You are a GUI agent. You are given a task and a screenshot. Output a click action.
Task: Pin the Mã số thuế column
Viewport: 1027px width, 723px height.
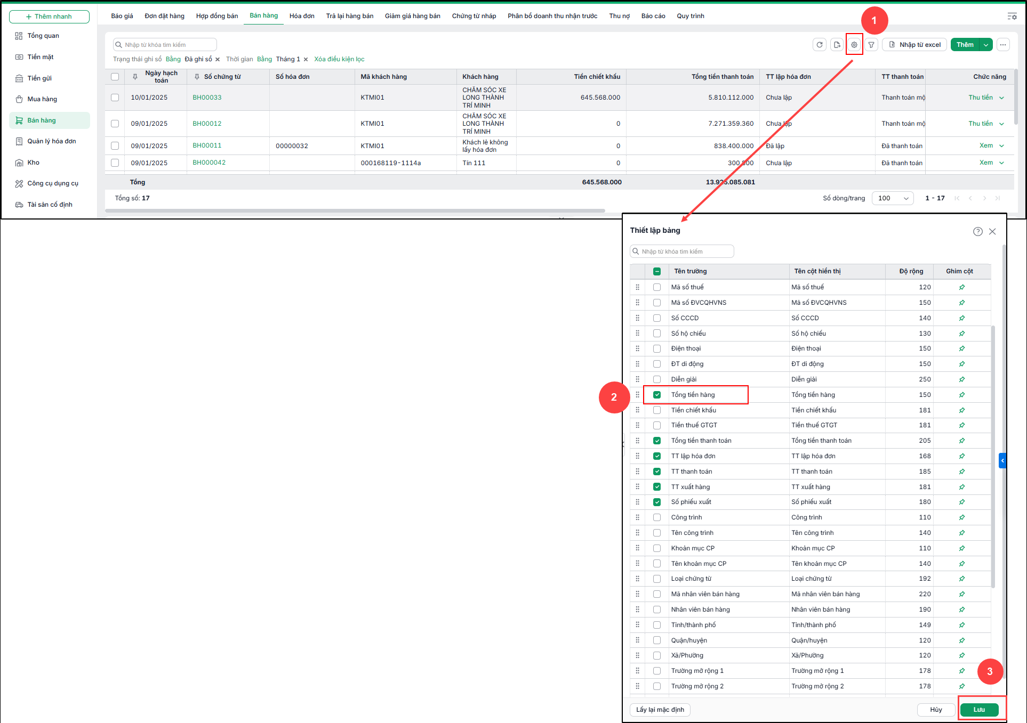pyautogui.click(x=961, y=287)
